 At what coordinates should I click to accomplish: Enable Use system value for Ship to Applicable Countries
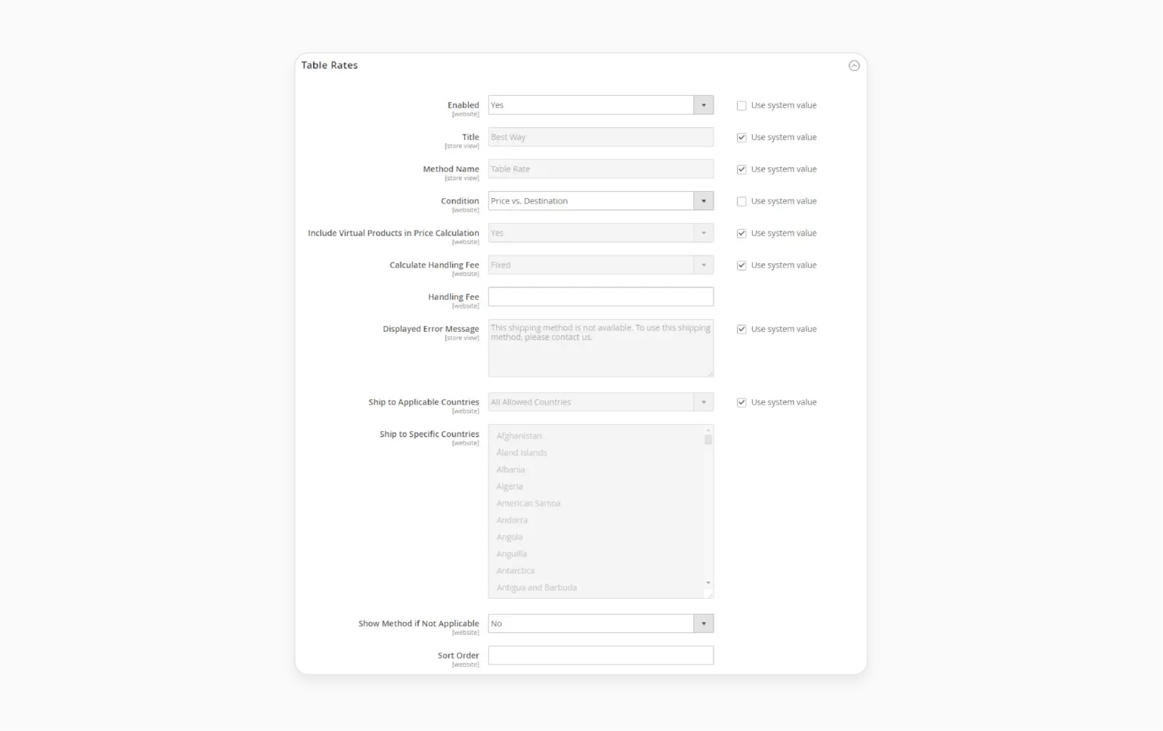coord(740,402)
